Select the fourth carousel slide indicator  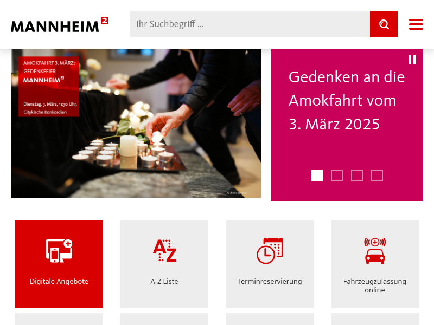pyautogui.click(x=377, y=175)
